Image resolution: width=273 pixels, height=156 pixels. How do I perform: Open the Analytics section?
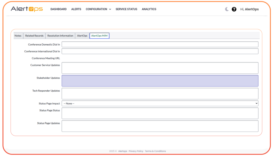(149, 9)
